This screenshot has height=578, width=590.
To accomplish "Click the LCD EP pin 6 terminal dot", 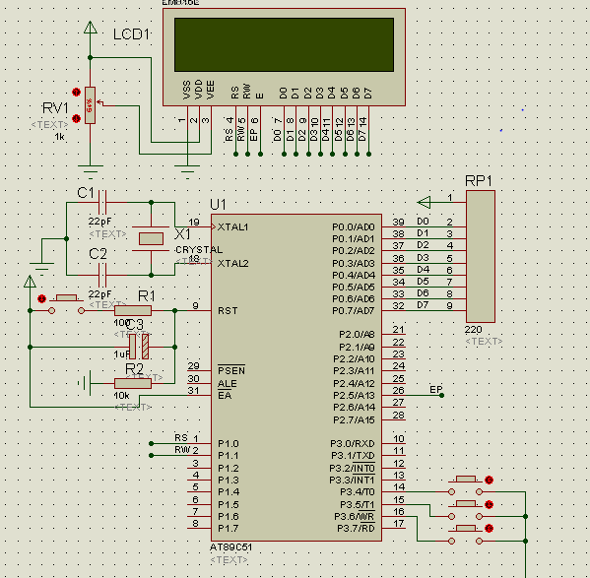I will [260, 155].
